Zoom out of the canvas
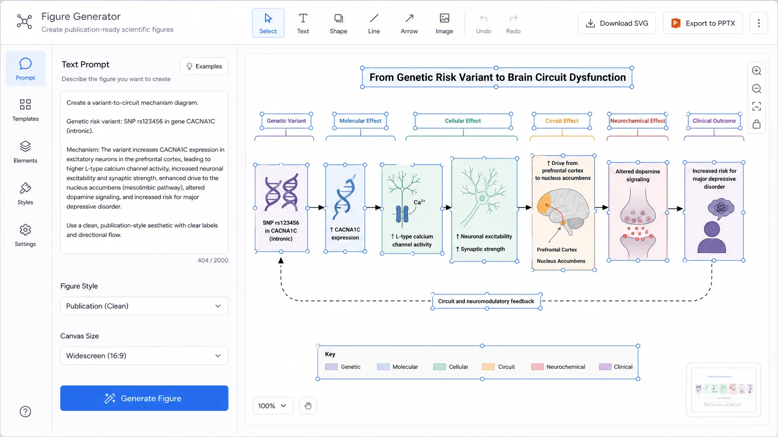The image size is (778, 437). click(757, 88)
